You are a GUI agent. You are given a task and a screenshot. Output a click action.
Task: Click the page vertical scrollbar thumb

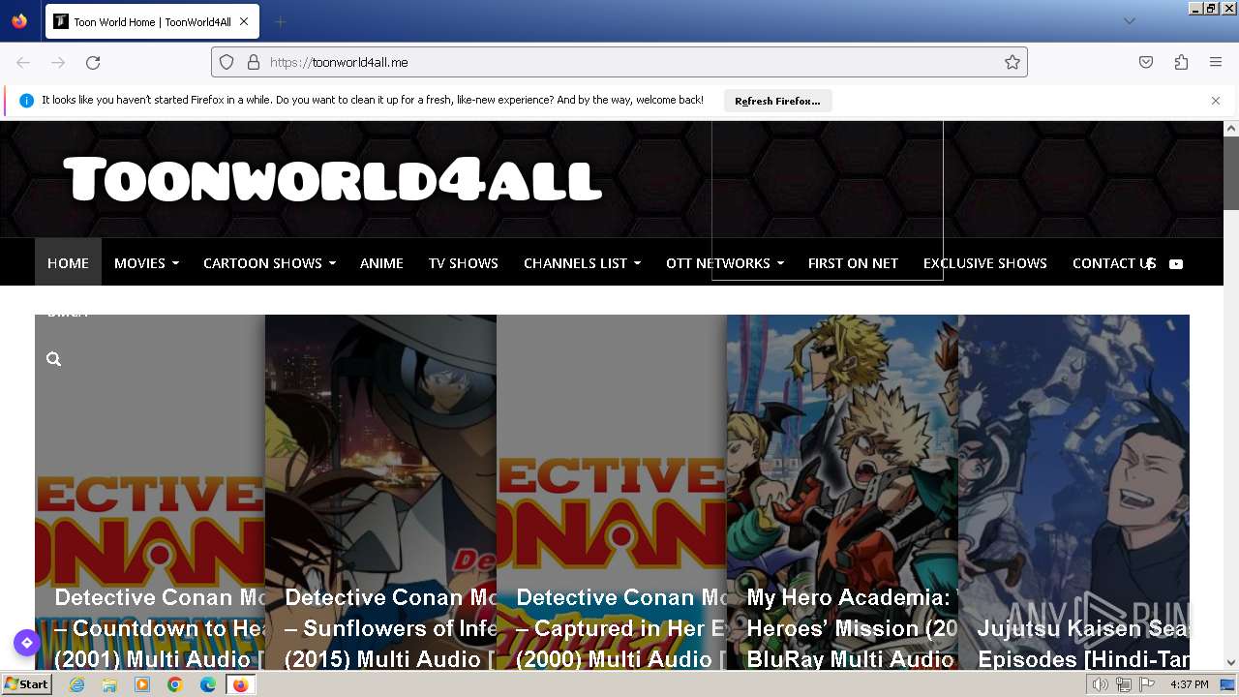tap(1231, 172)
